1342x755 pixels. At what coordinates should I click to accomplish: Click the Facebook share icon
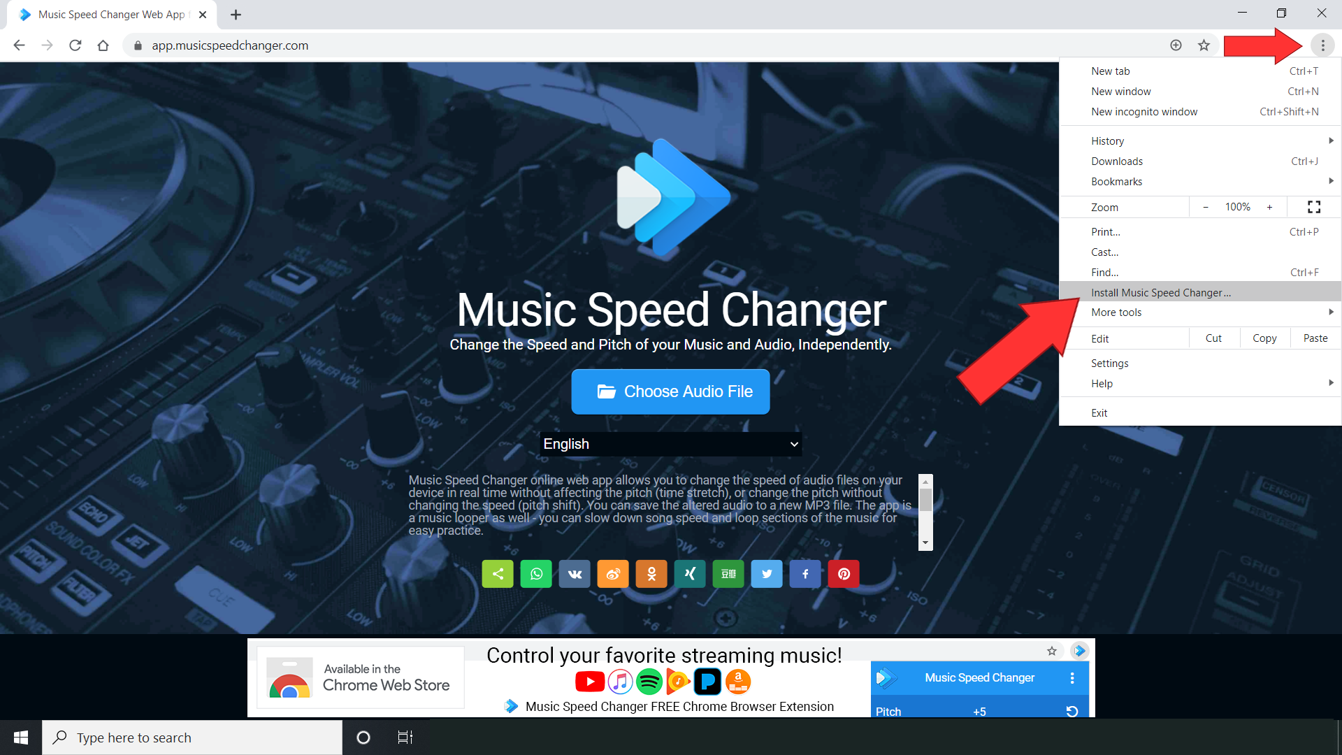coord(805,573)
